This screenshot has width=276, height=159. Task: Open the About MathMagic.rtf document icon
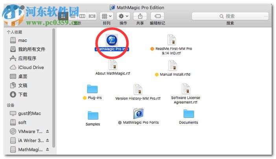coord(113,65)
